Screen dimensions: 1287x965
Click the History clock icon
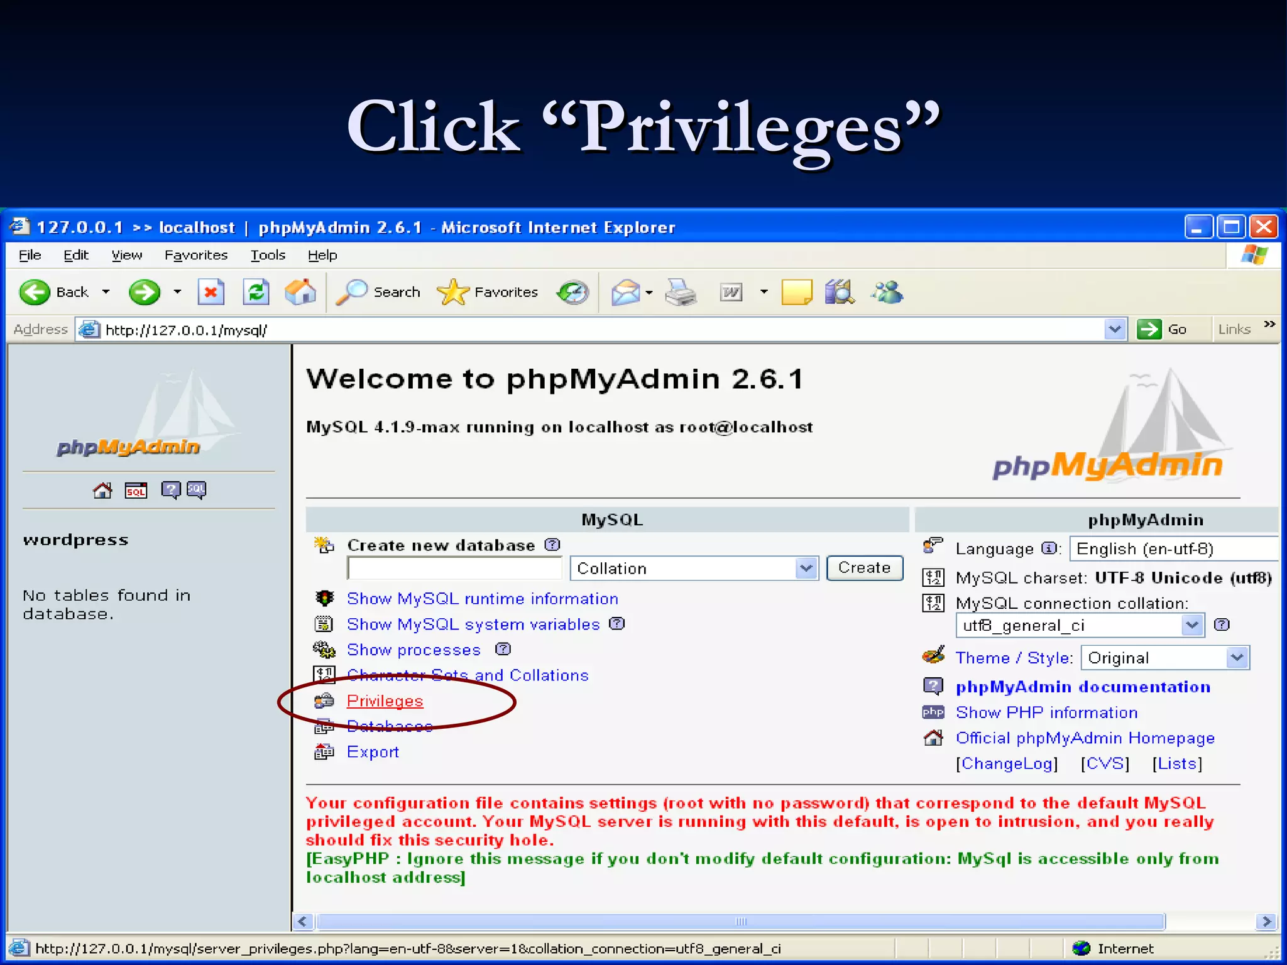[x=572, y=292]
